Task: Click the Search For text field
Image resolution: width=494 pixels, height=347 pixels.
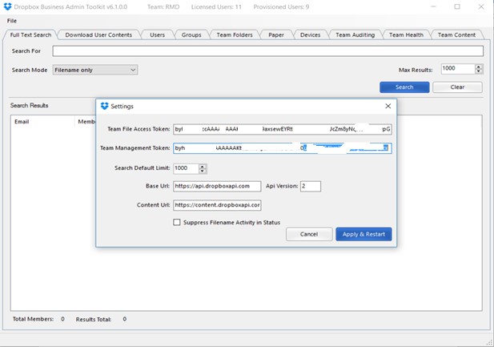Action: 267,51
